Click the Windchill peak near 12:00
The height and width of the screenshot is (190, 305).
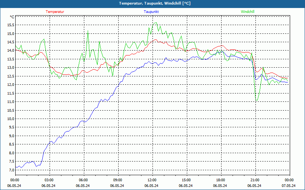tap(156, 23)
